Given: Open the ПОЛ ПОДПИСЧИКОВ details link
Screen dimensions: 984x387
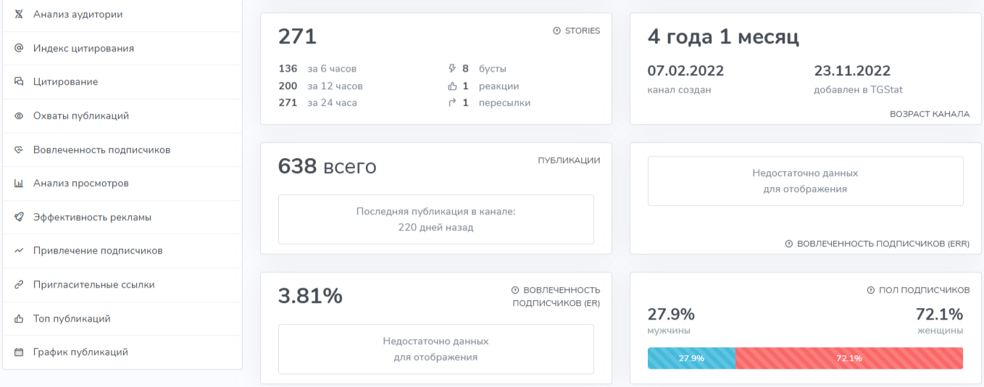Looking at the screenshot, I should pos(918,290).
